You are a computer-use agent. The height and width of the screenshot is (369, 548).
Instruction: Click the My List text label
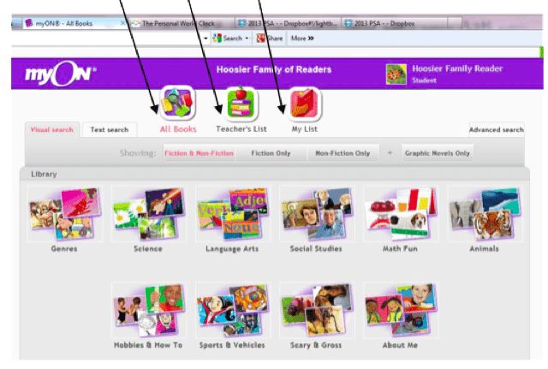tap(305, 129)
